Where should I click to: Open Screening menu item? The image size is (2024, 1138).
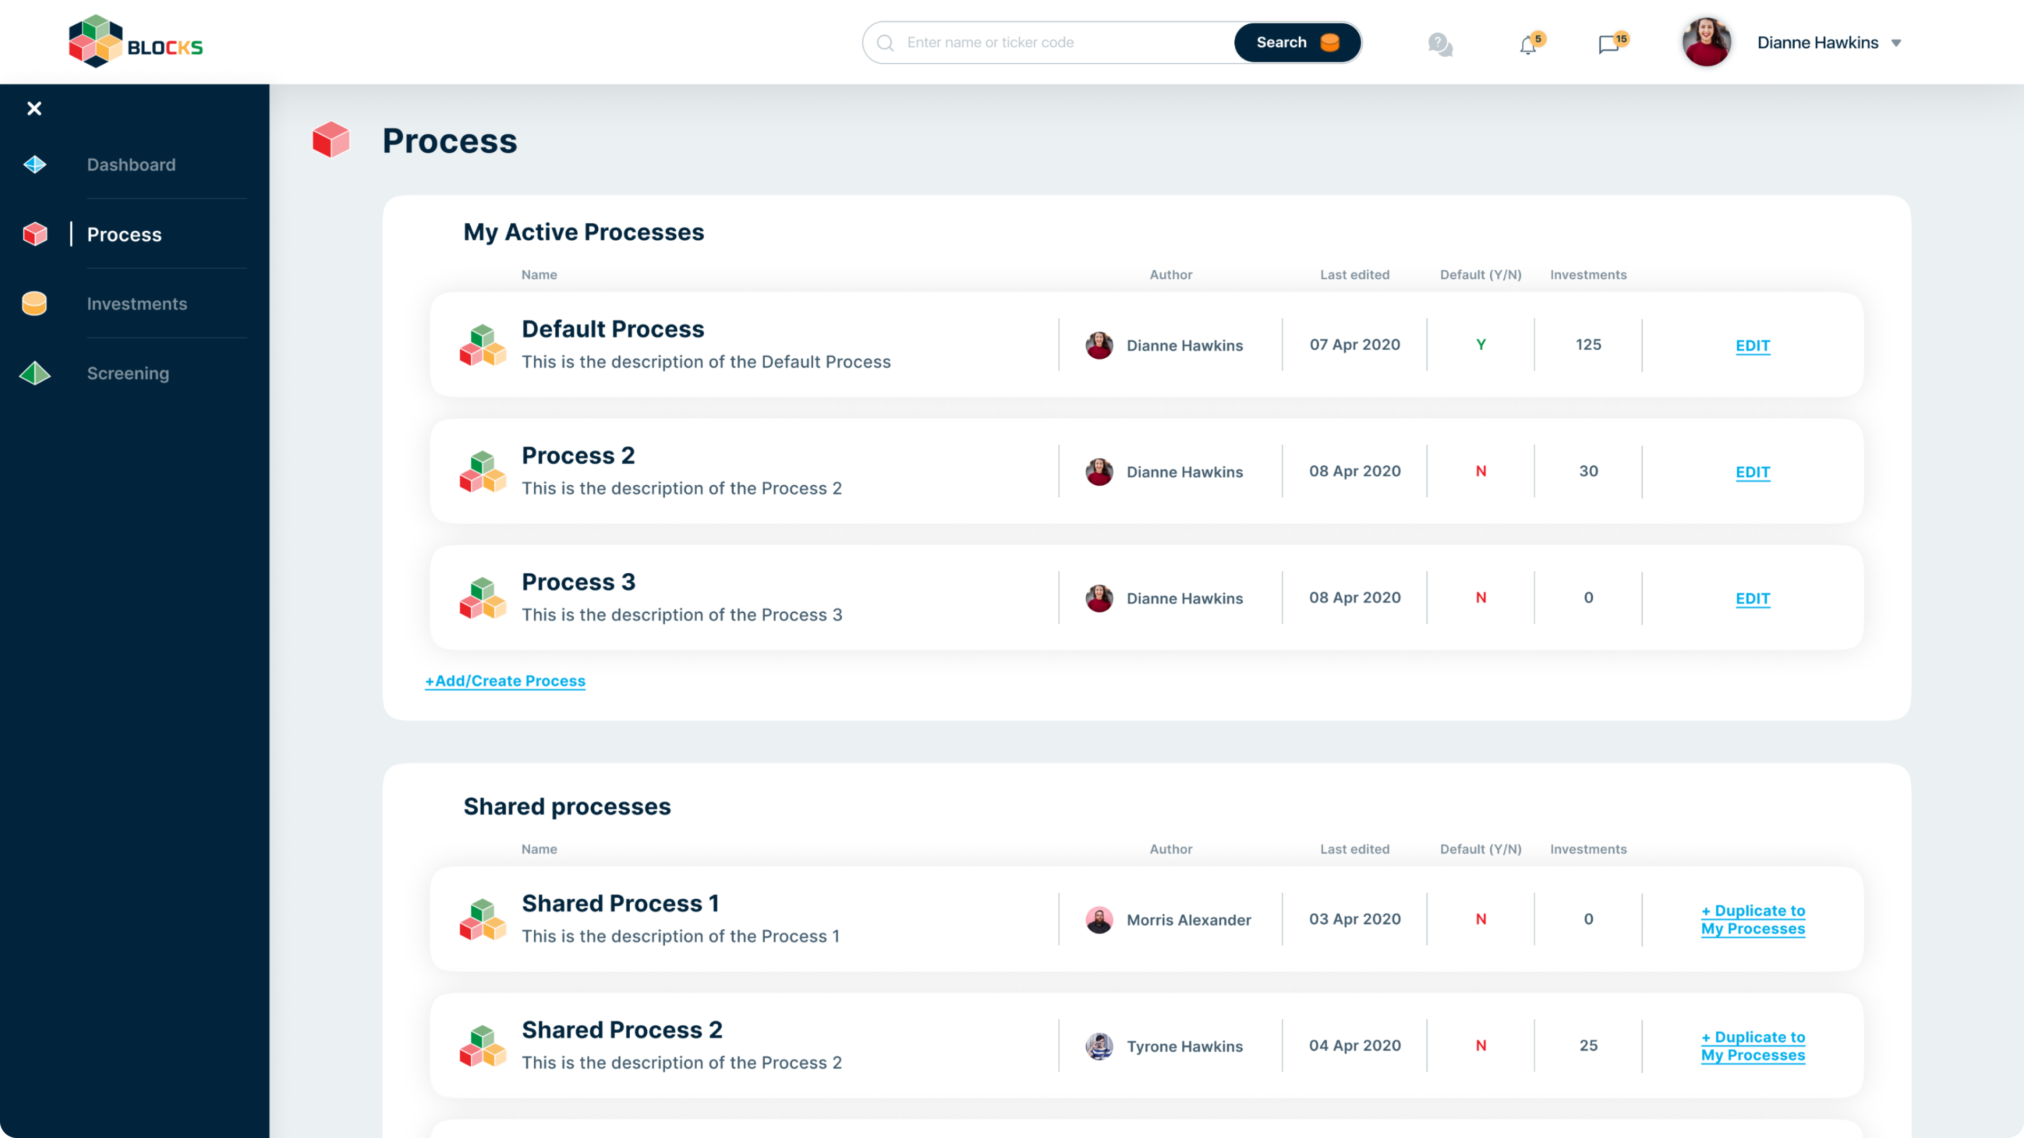[x=128, y=374]
